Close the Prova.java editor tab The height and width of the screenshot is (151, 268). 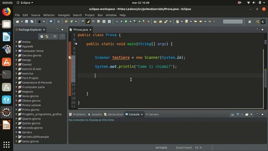[90, 30]
